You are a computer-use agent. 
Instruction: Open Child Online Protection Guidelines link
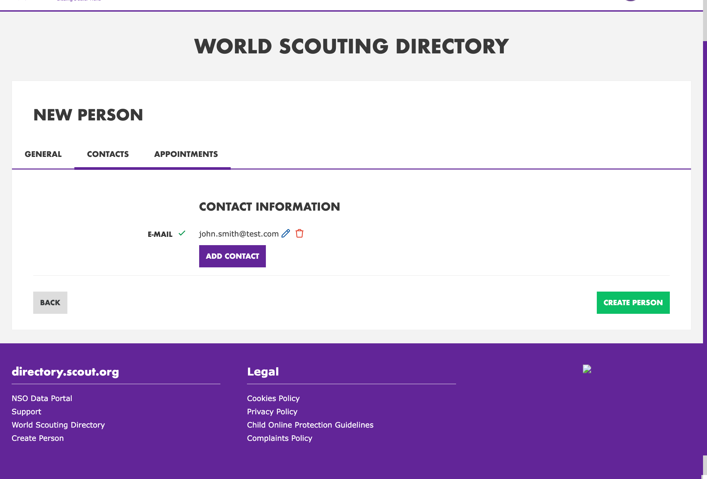click(x=310, y=425)
